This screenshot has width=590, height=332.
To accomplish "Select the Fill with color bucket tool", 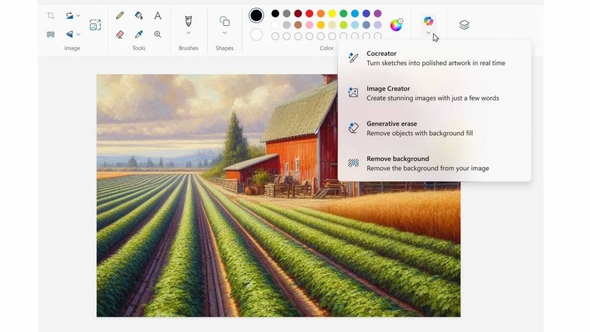I will 138,16.
